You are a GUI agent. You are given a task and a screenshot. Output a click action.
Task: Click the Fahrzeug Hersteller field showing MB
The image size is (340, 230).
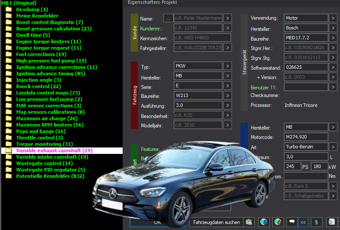tap(198, 76)
